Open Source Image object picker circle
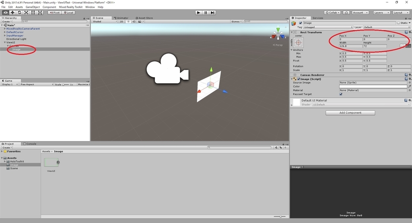The height and width of the screenshot is (223, 412). click(x=410, y=82)
